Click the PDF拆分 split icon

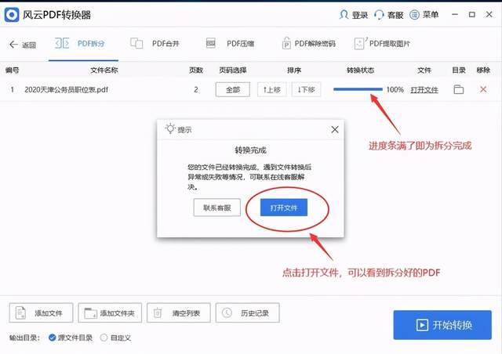(x=62, y=43)
